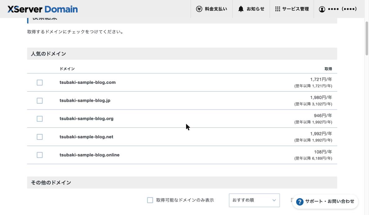Click the service management grid icon

pos(278,9)
